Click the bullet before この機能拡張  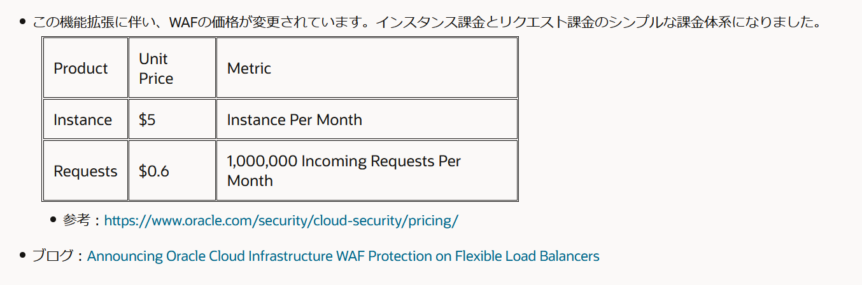[x=22, y=22]
